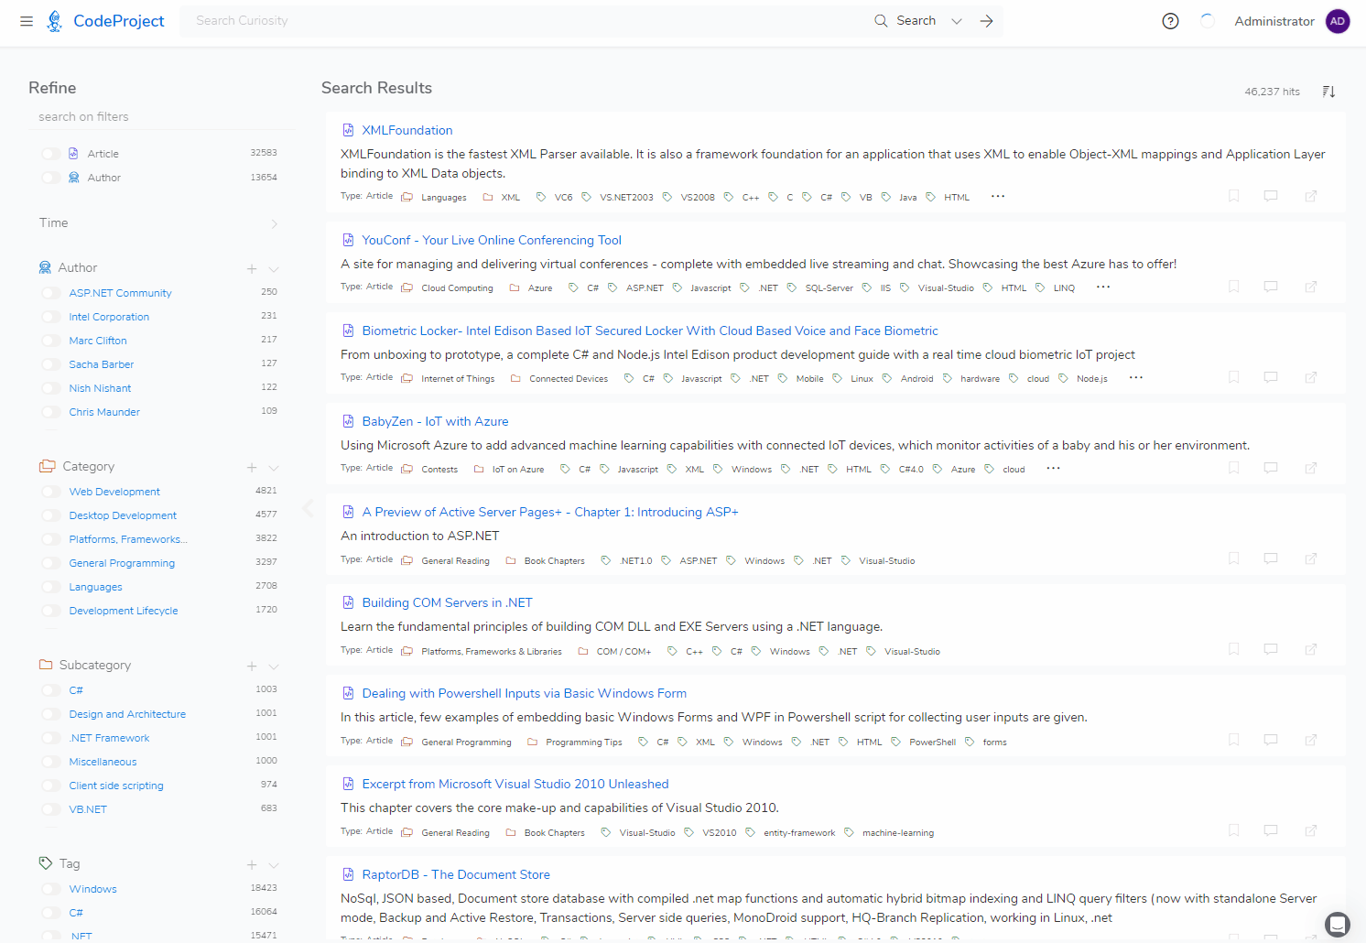Screen dimensions: 1366x943
Task: Show more tags for XMLFoundation
Action: [x=998, y=196]
